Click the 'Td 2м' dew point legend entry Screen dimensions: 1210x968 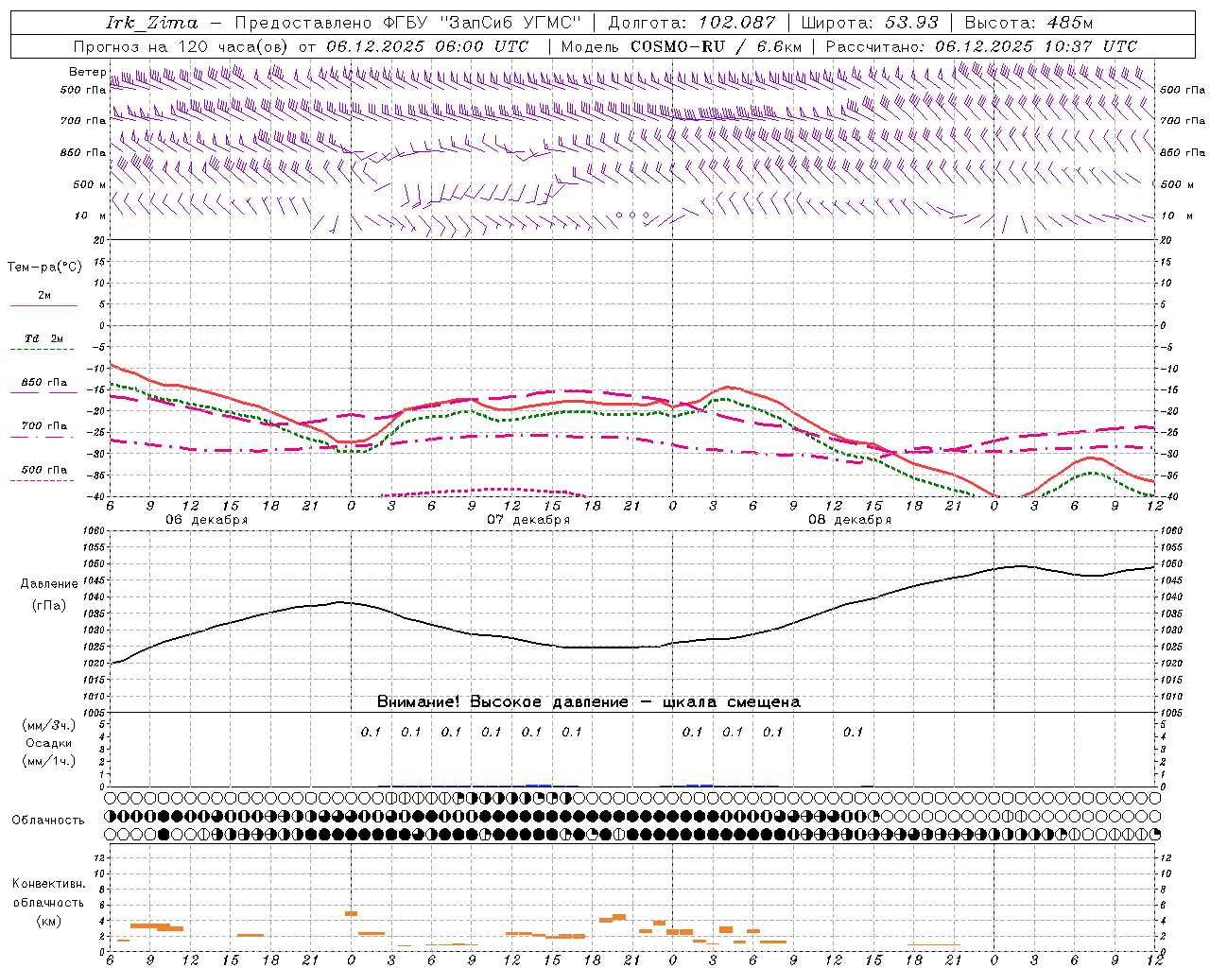click(44, 338)
